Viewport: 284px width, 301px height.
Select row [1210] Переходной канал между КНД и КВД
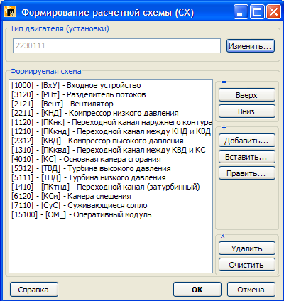pyautogui.click(x=111, y=131)
